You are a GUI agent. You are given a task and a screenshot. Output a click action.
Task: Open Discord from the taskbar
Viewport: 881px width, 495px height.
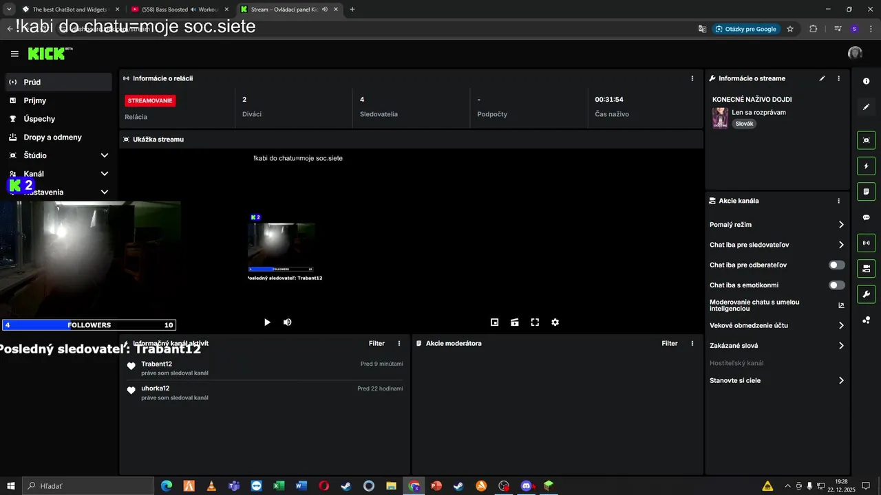[x=526, y=486]
